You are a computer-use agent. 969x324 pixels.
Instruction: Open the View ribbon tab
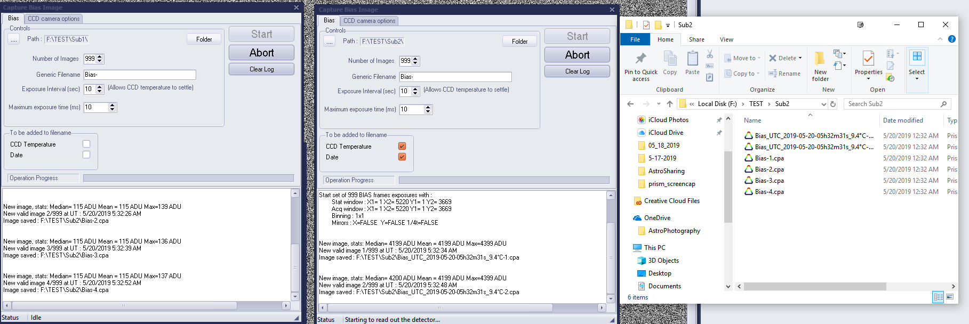726,39
